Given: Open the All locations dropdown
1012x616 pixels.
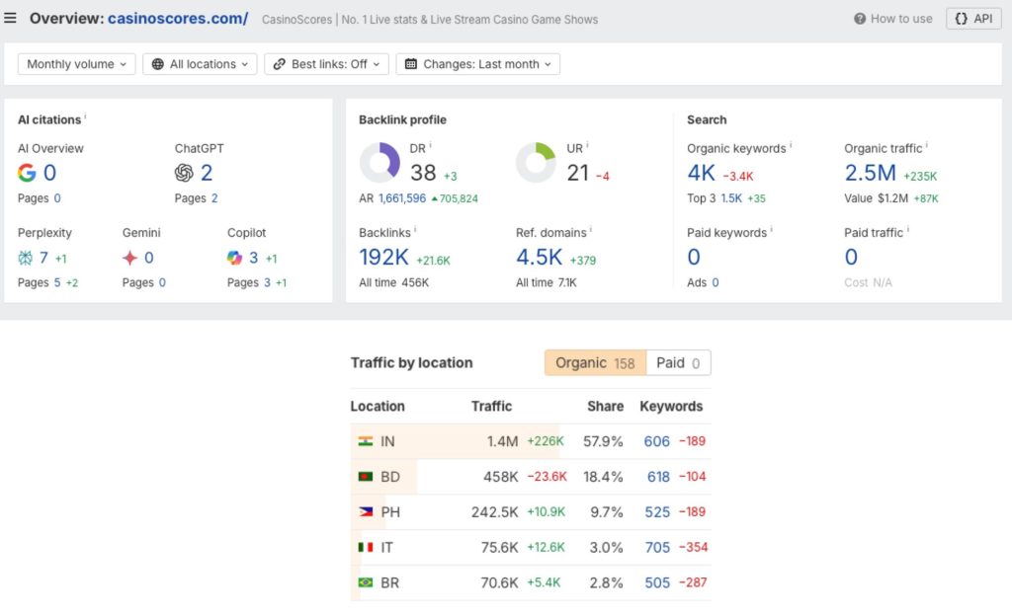Looking at the screenshot, I should (200, 64).
